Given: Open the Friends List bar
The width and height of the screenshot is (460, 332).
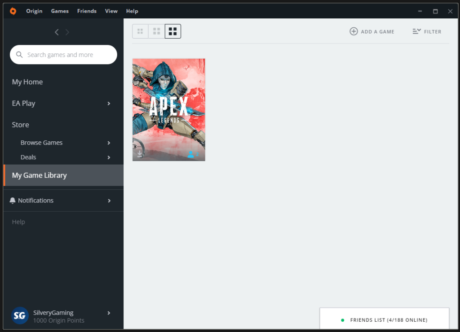Looking at the screenshot, I should 385,319.
